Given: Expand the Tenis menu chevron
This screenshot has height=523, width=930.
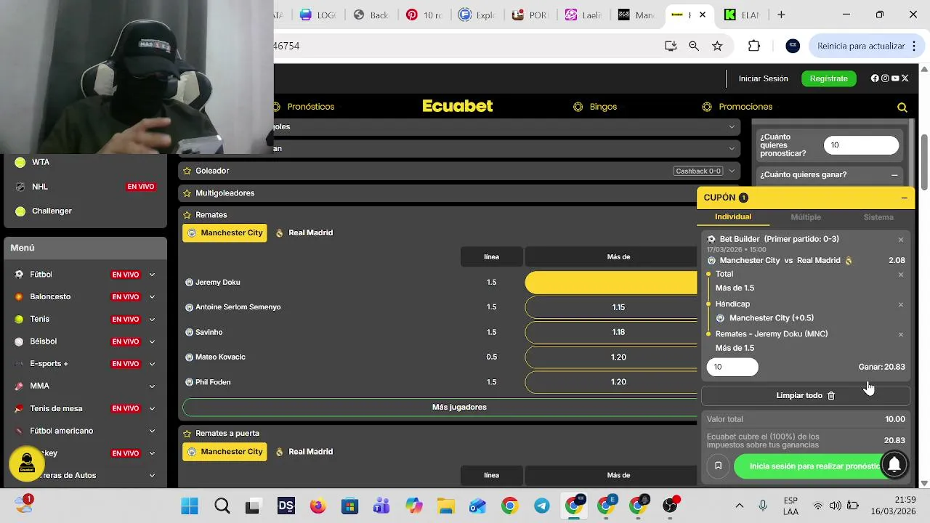Looking at the screenshot, I should (152, 319).
